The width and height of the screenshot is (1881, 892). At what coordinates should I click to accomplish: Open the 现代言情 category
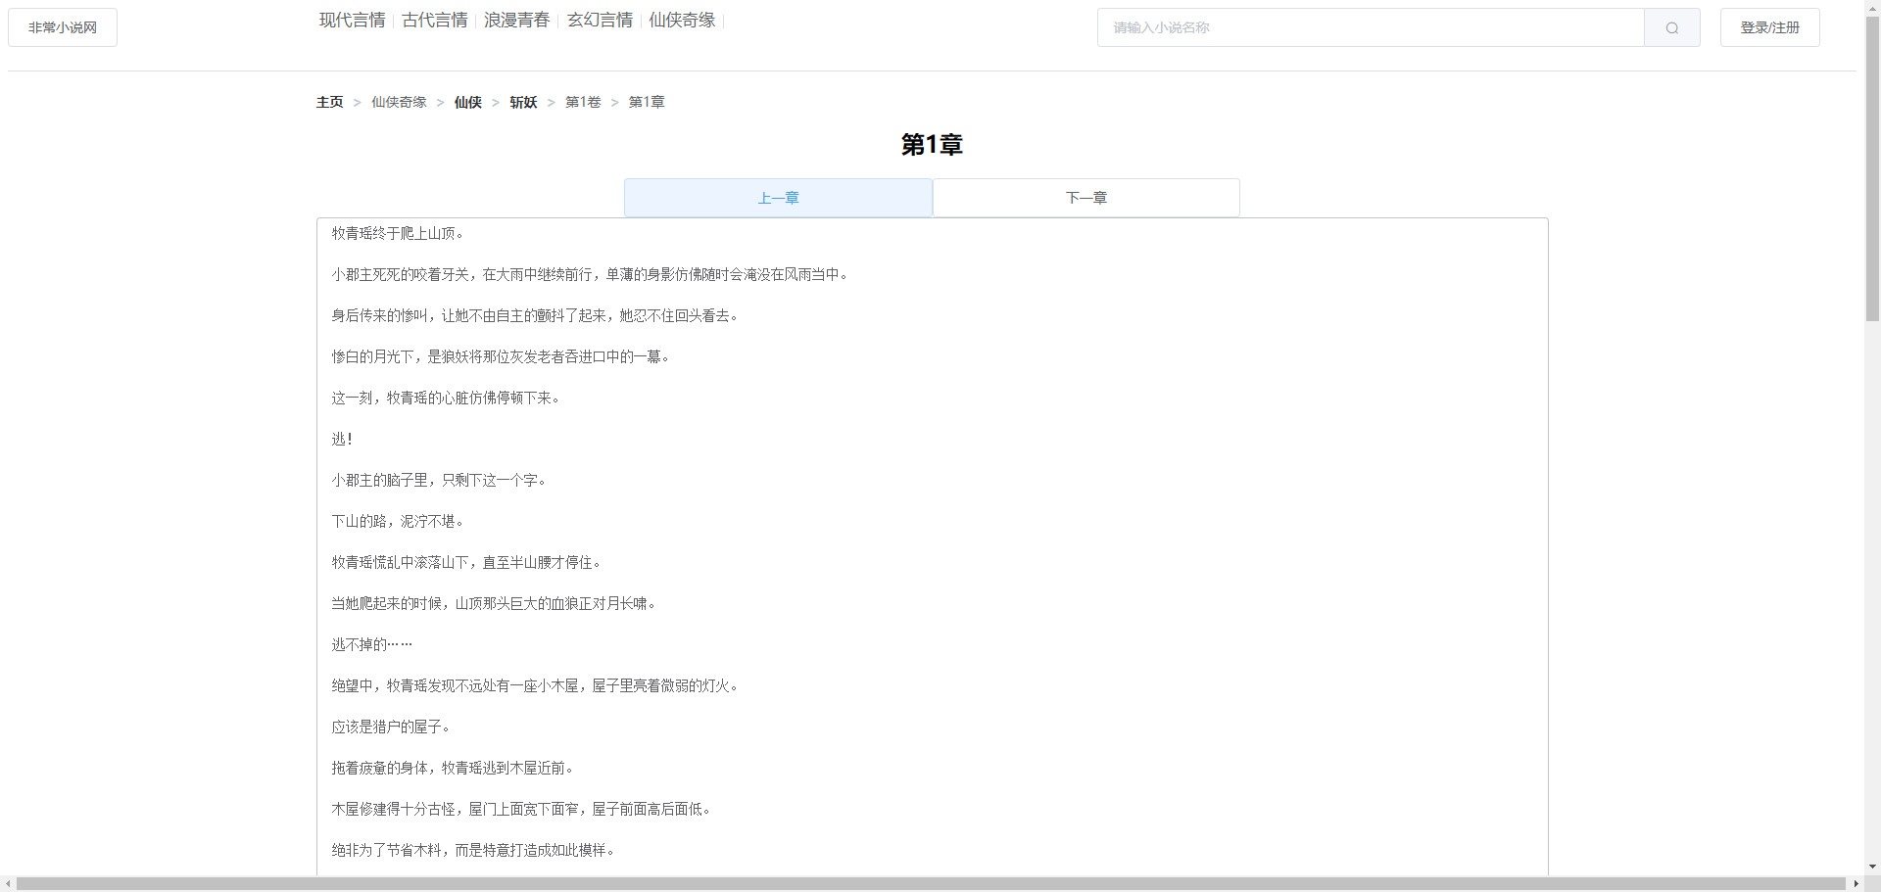click(x=352, y=20)
